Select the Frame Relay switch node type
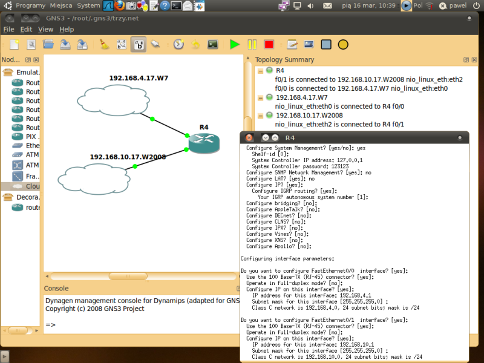This screenshot has width=484, height=363. [25, 176]
